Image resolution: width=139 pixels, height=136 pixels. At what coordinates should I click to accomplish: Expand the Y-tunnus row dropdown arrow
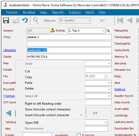[x=109, y=96]
